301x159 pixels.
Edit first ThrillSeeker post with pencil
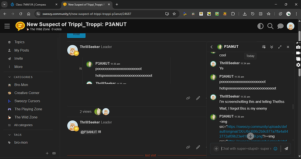[198, 98]
